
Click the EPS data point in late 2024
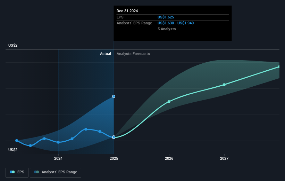(100, 132)
